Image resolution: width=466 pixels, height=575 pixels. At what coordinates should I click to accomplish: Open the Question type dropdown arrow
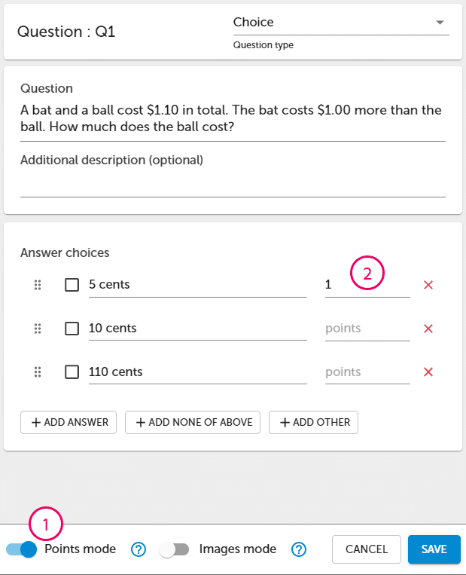(440, 23)
